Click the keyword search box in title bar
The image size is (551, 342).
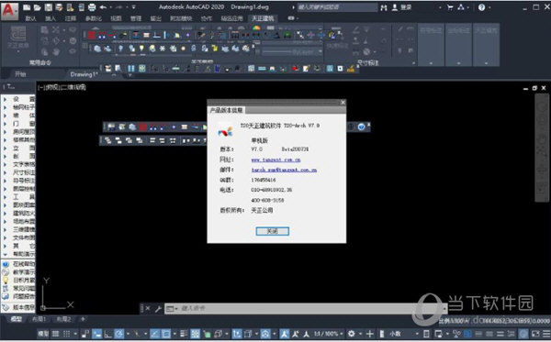pyautogui.click(x=337, y=7)
